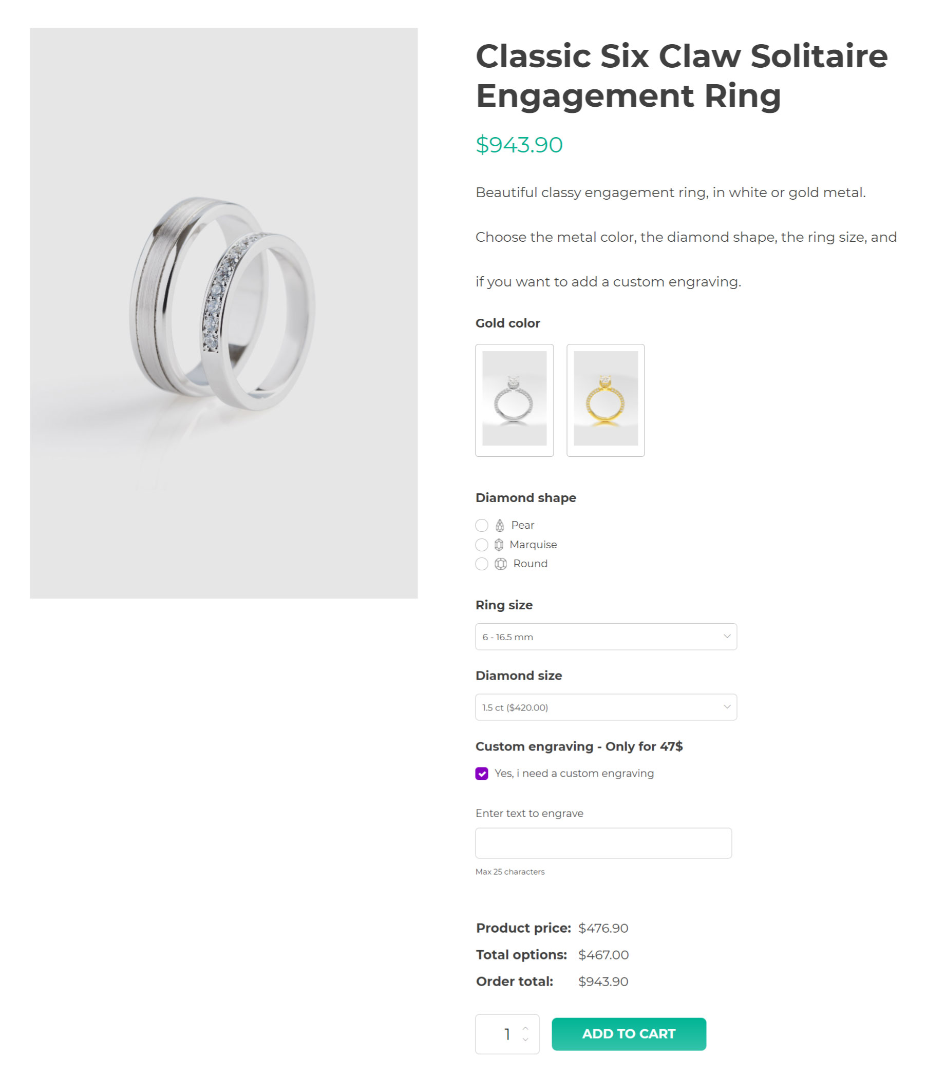Click the Marquise diamond shape icon

click(x=499, y=544)
